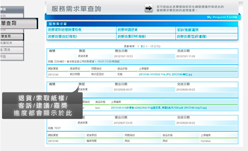Viewport: 248px width, 151px height.
Task: Click the lowercase test cell in the second record
Action: pyautogui.click(x=98, y=108)
